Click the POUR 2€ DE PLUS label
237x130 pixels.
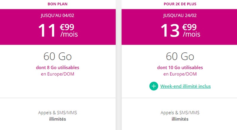coord(180,4)
